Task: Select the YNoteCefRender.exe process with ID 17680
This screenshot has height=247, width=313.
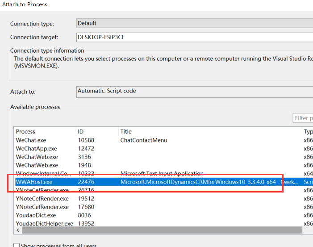Action: pos(42,207)
